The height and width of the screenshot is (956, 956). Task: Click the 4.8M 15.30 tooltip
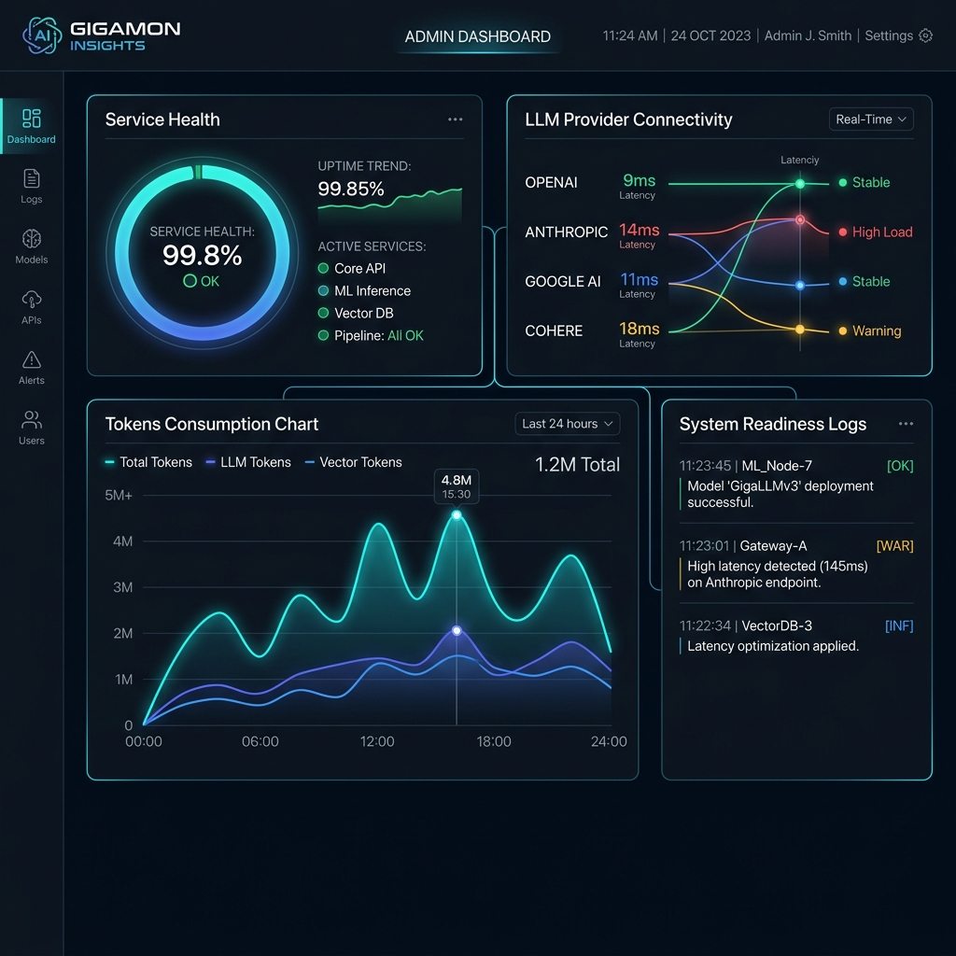click(456, 486)
